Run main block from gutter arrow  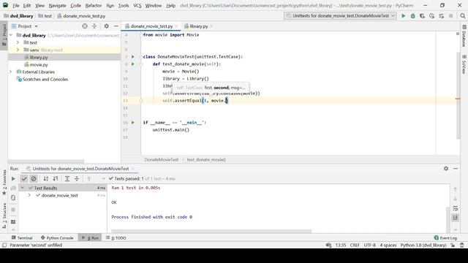pos(133,122)
